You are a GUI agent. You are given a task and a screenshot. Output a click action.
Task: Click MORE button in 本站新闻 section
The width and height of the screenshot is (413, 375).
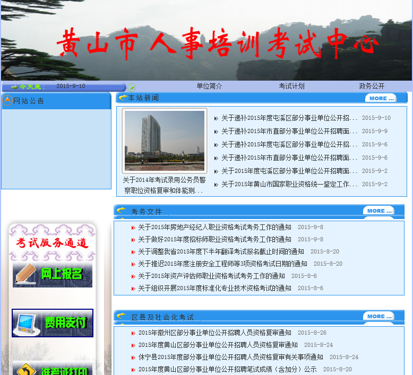tap(381, 98)
